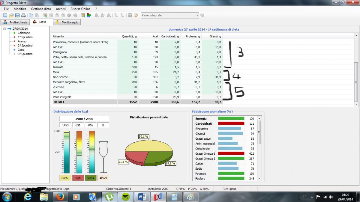Collapse the 27/04/2014 tree node
Screen dimensions: 360x202
4,29
